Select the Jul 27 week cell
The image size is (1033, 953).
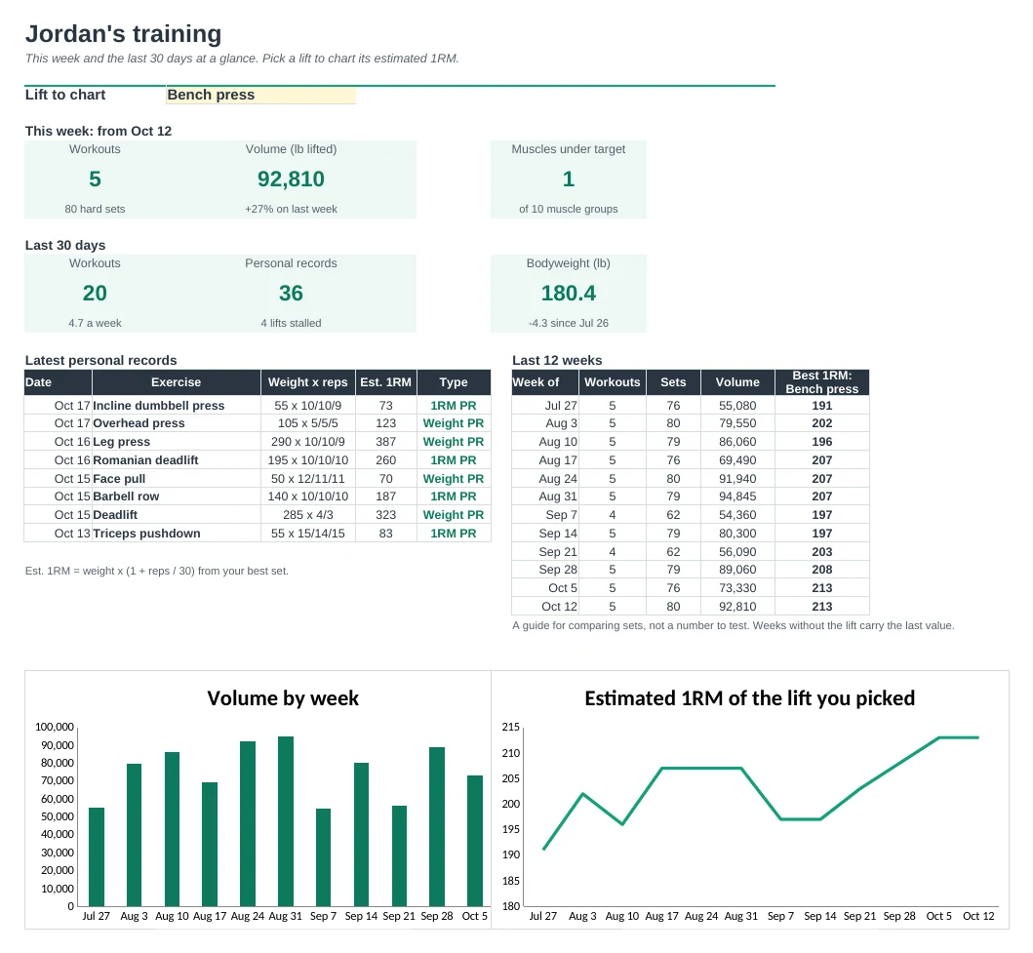(545, 406)
